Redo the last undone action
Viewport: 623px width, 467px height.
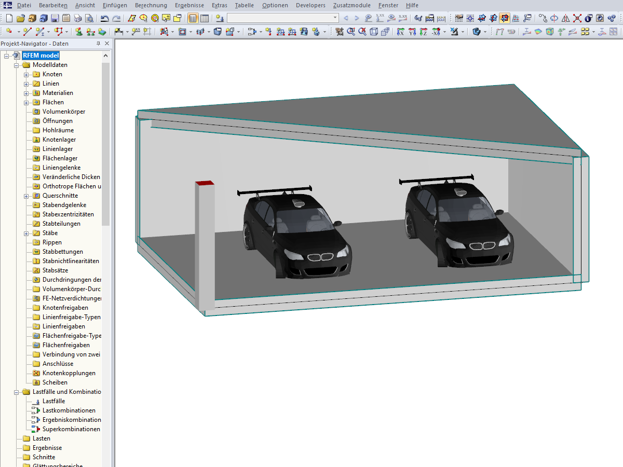click(116, 18)
